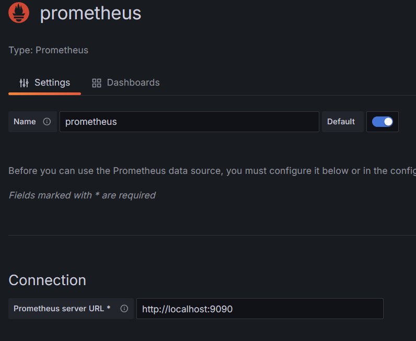Show info icon for Prometheus server URL
416x341 pixels.
pos(124,309)
